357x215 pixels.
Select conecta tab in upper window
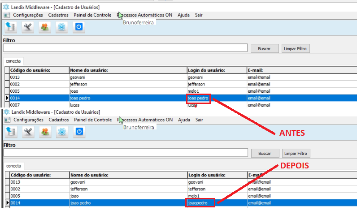point(13,61)
